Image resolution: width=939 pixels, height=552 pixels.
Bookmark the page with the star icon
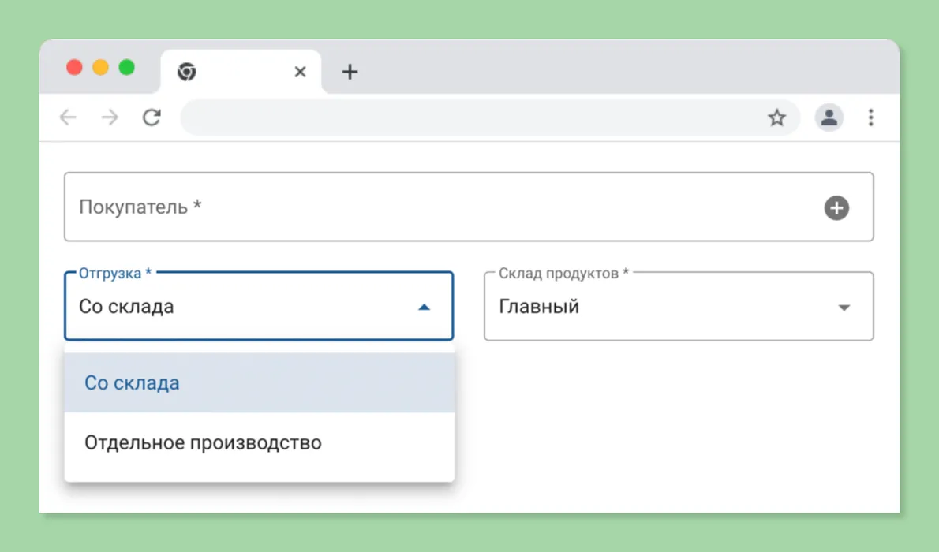[x=776, y=117]
